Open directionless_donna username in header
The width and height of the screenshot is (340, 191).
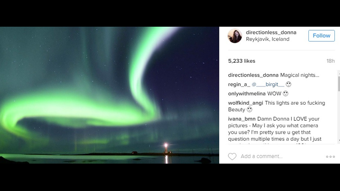[x=271, y=33]
